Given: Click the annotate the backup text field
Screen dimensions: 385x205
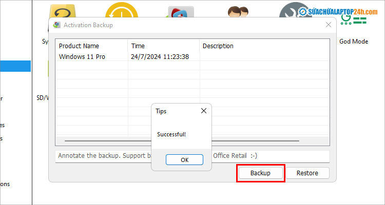Looking at the screenshot, I should pos(192,156).
